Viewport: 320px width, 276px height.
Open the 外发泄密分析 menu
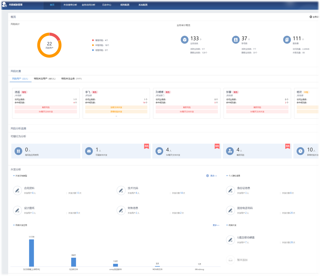pos(70,5)
